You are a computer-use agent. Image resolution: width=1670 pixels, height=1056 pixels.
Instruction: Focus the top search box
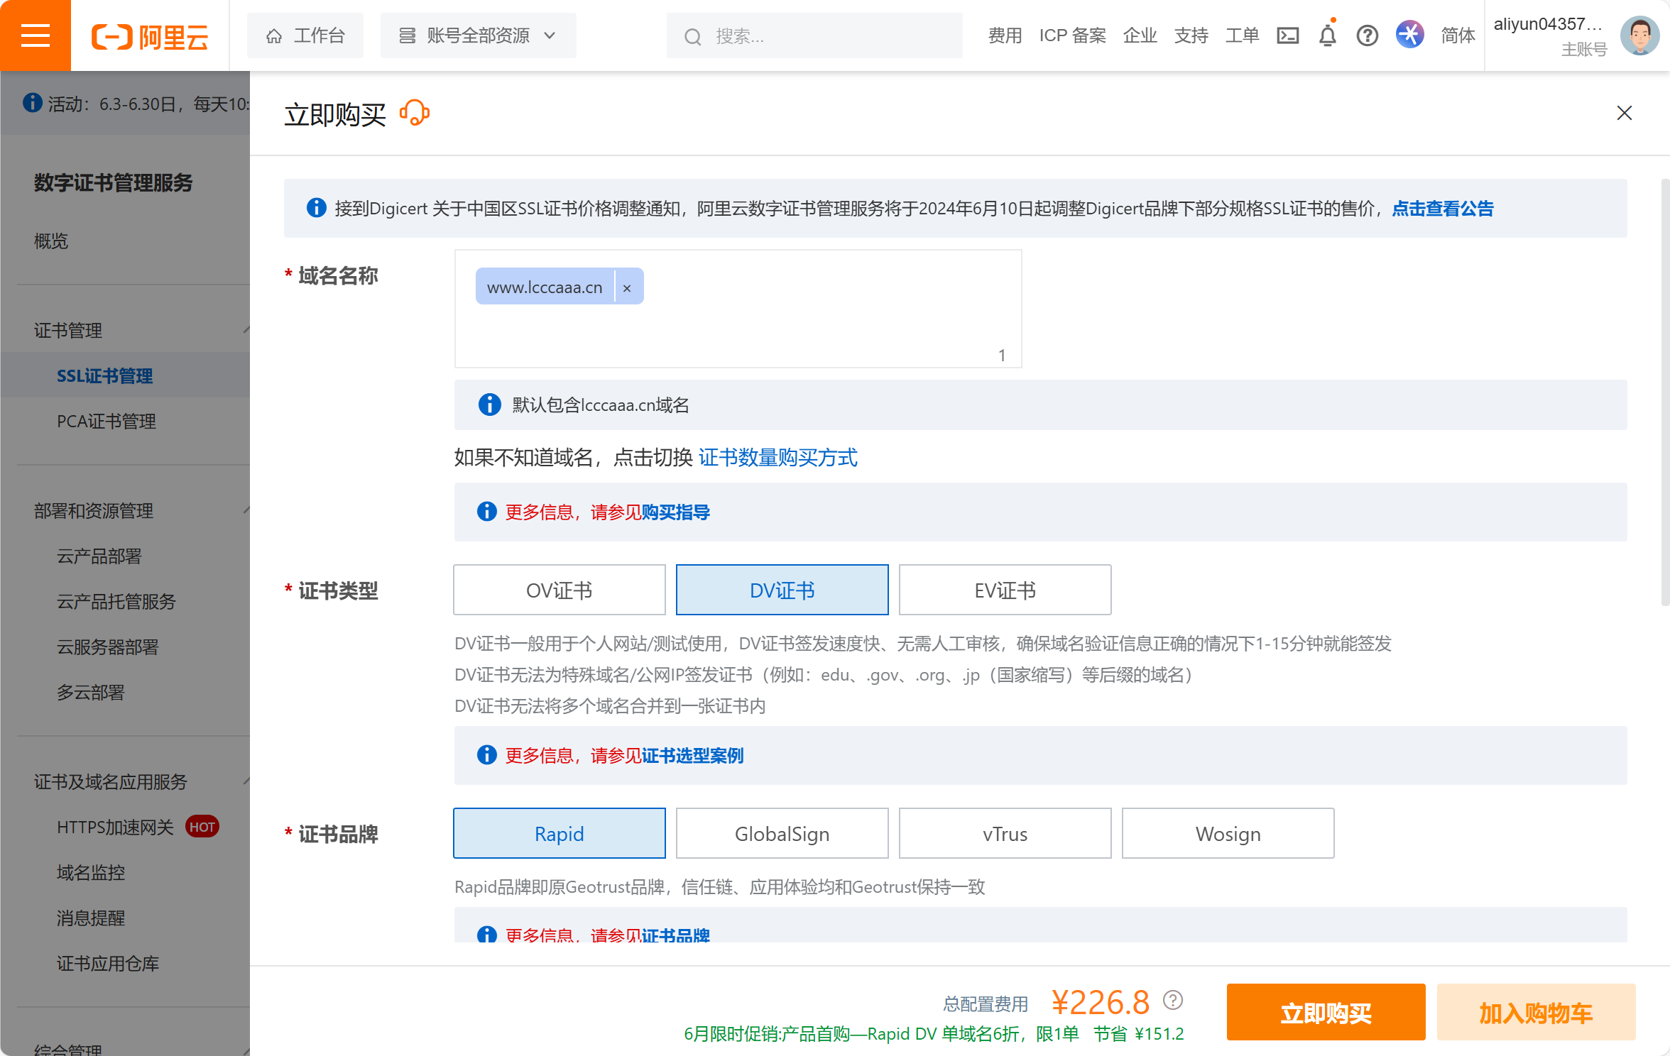tap(814, 35)
